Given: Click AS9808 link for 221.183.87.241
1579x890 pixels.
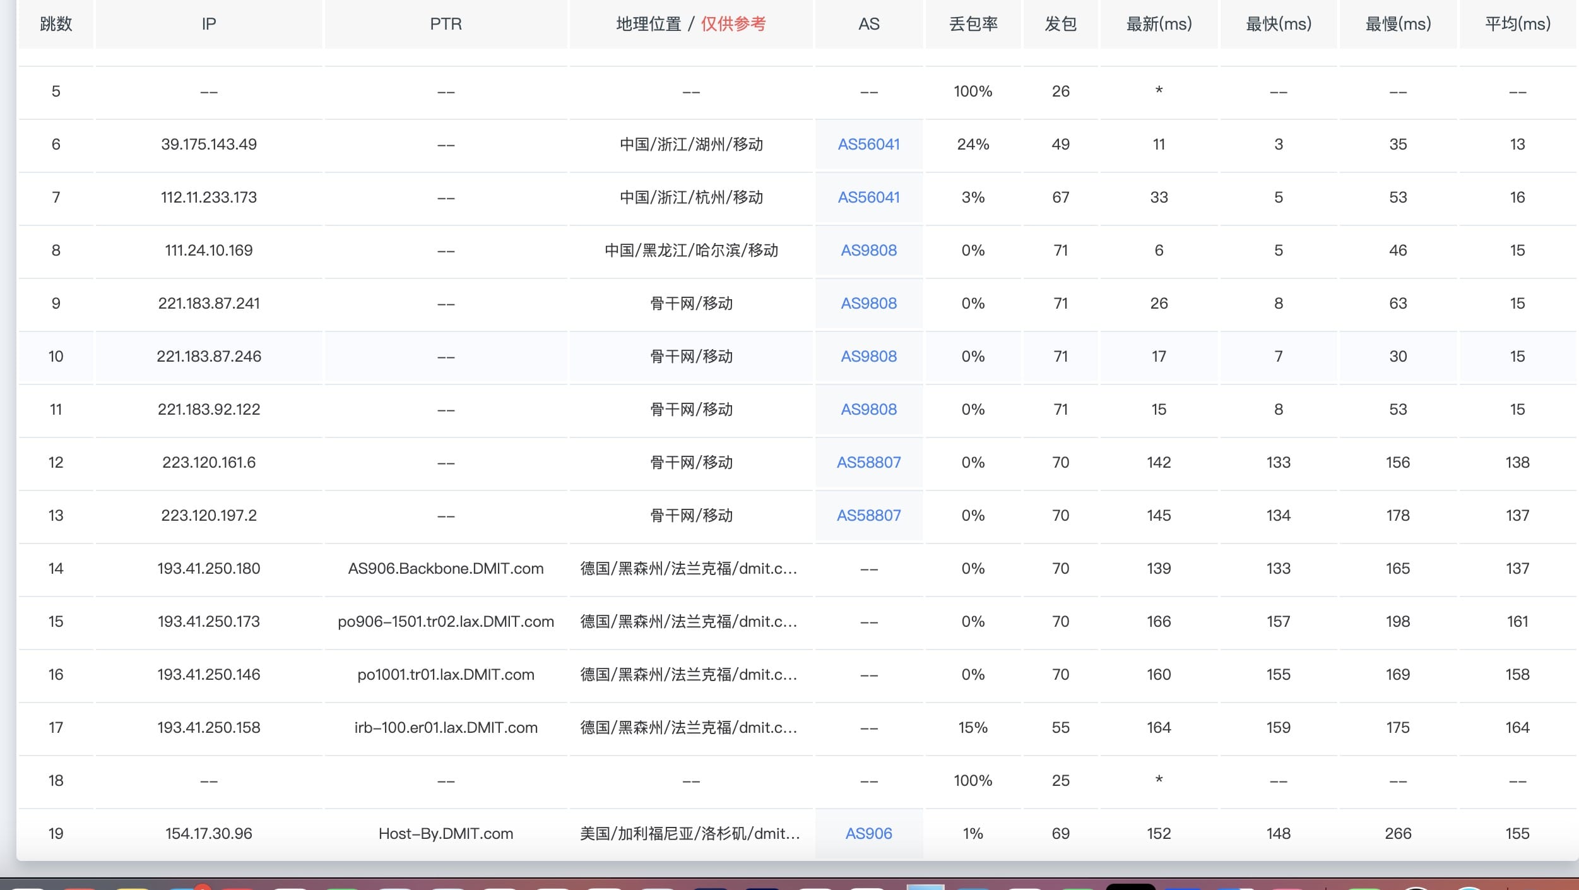Looking at the screenshot, I should click(868, 304).
